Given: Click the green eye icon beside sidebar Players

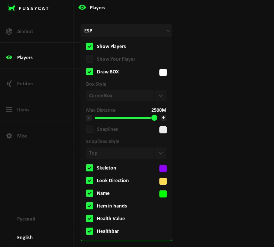Looking at the screenshot, I should point(9,57).
